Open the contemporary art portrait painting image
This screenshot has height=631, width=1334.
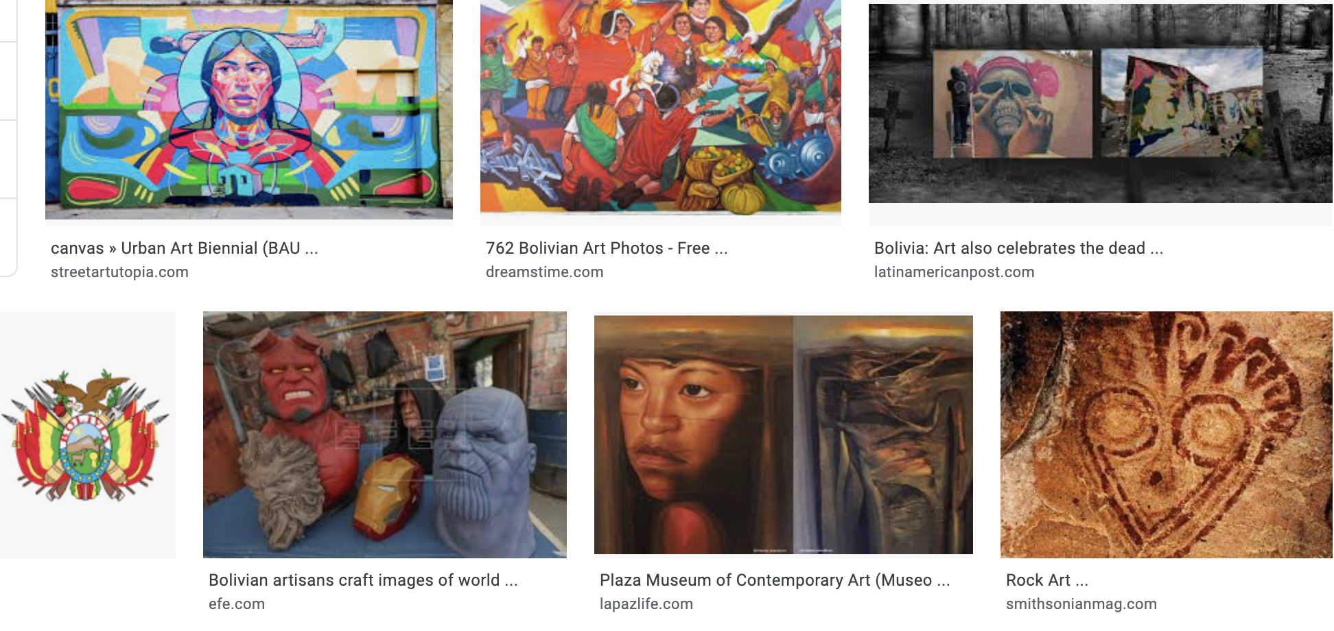click(784, 435)
